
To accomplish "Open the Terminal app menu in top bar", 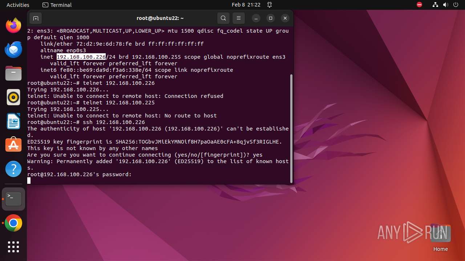I will click(x=57, y=5).
